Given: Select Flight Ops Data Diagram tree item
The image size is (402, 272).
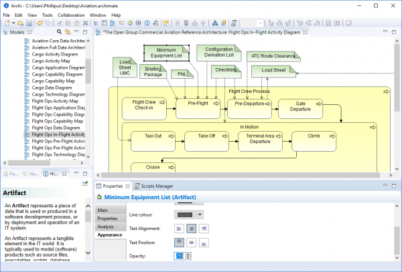Looking at the screenshot, I should (56, 128).
